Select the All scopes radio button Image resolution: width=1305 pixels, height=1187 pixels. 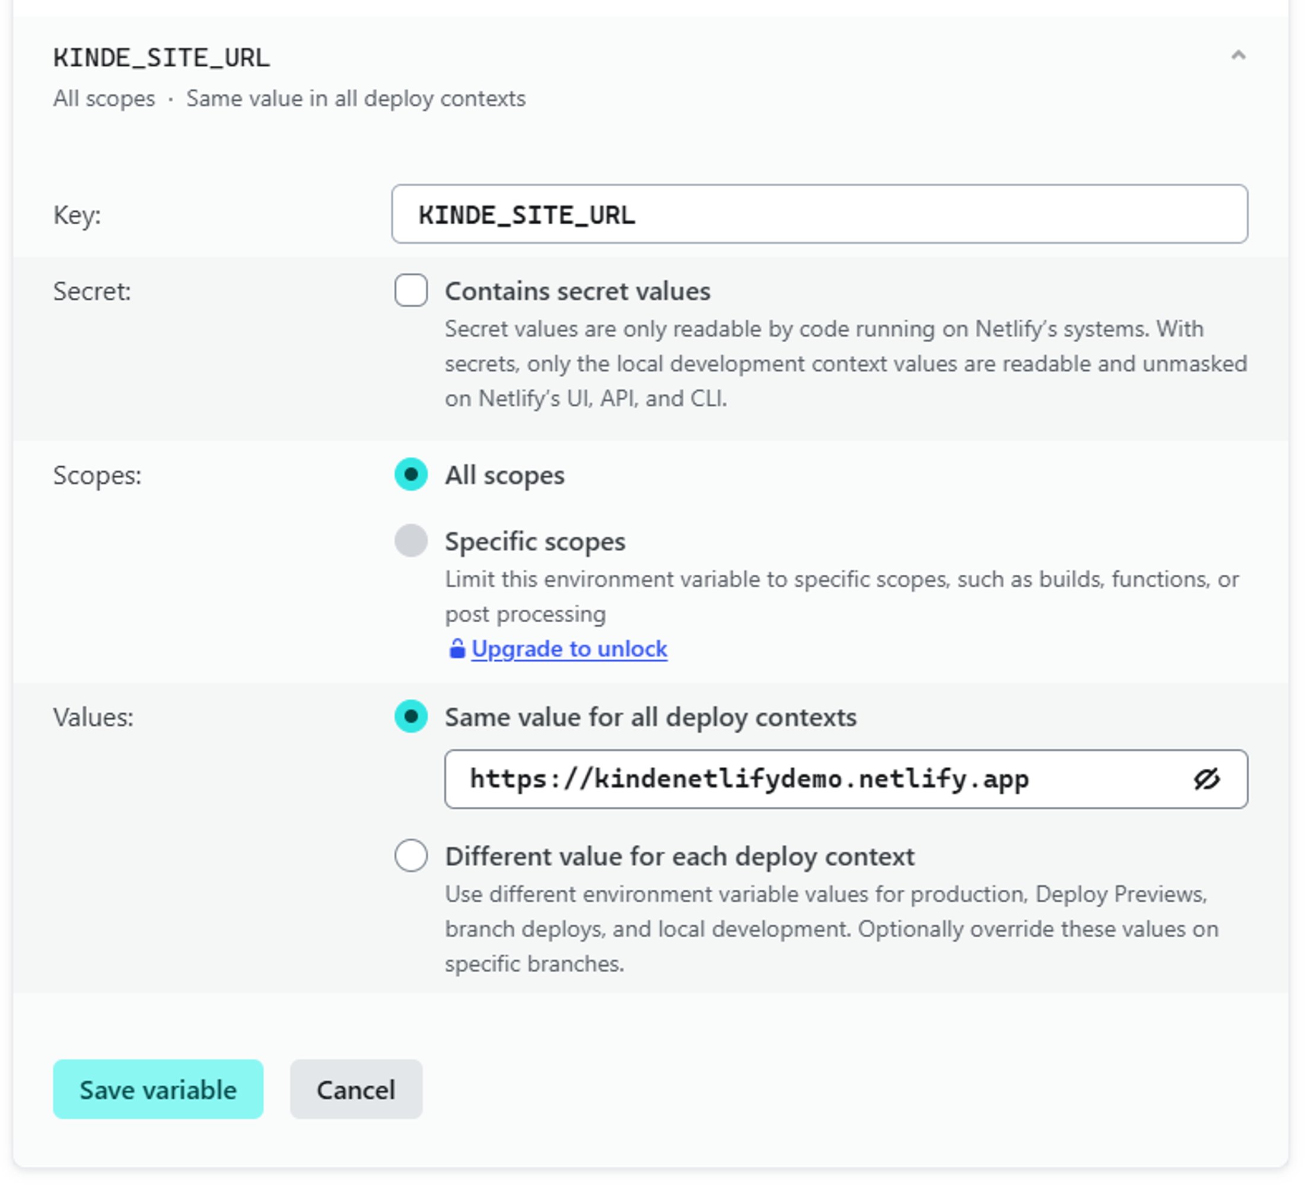410,475
